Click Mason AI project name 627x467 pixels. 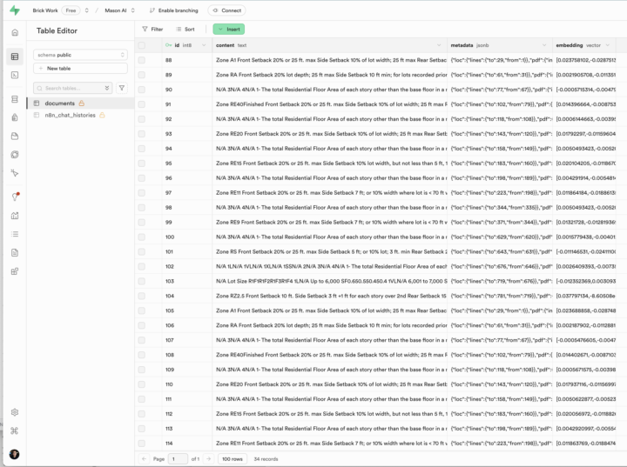(x=116, y=10)
